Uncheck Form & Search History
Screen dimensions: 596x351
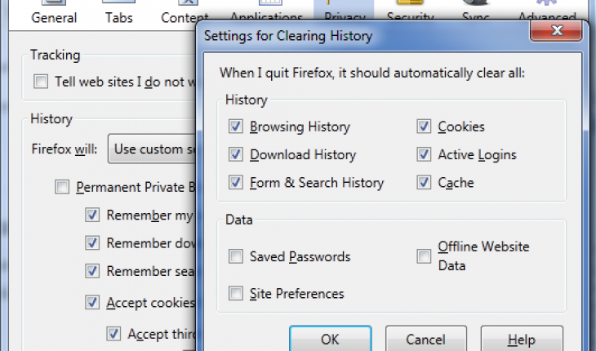pos(236,183)
